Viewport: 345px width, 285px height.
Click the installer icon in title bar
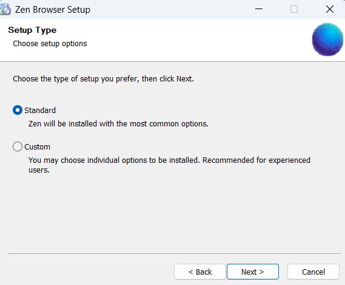[5, 10]
